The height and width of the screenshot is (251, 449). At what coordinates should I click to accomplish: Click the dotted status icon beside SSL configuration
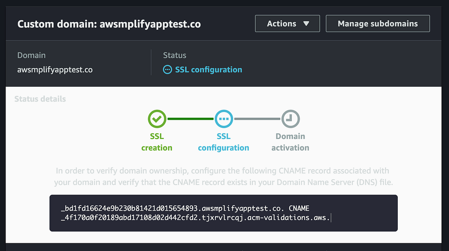coord(167,69)
